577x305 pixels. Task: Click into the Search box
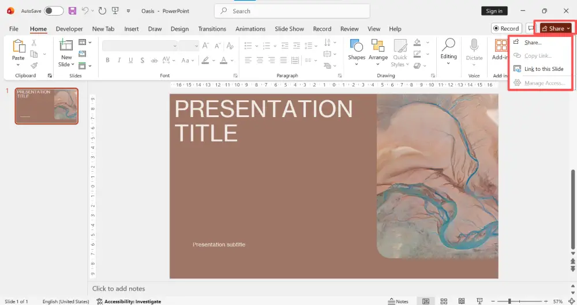coord(292,11)
